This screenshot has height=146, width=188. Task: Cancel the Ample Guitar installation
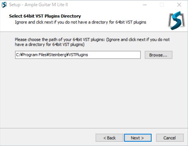(x=170, y=138)
